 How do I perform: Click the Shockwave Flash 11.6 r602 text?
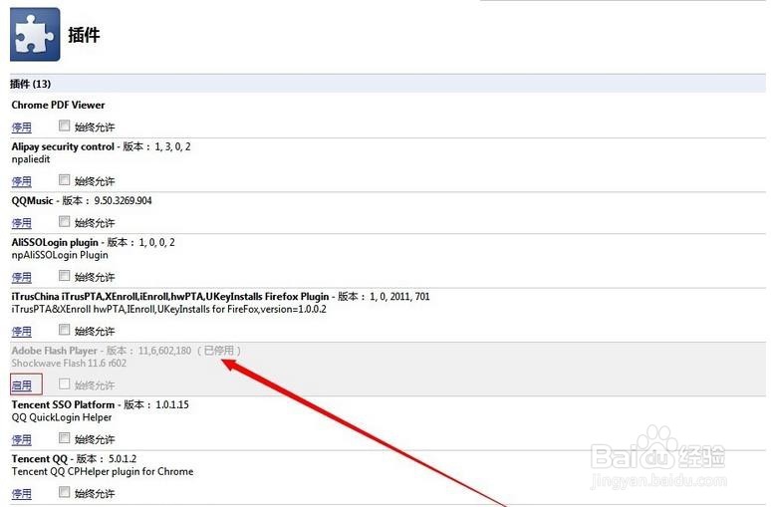pos(69,364)
